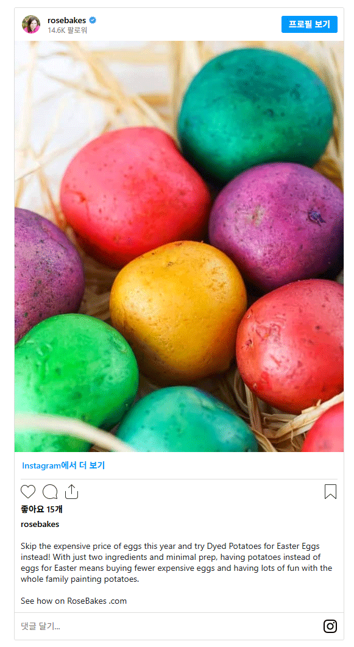Open the rosebakes profile avatar picture
The width and height of the screenshot is (354, 647).
pos(31,24)
